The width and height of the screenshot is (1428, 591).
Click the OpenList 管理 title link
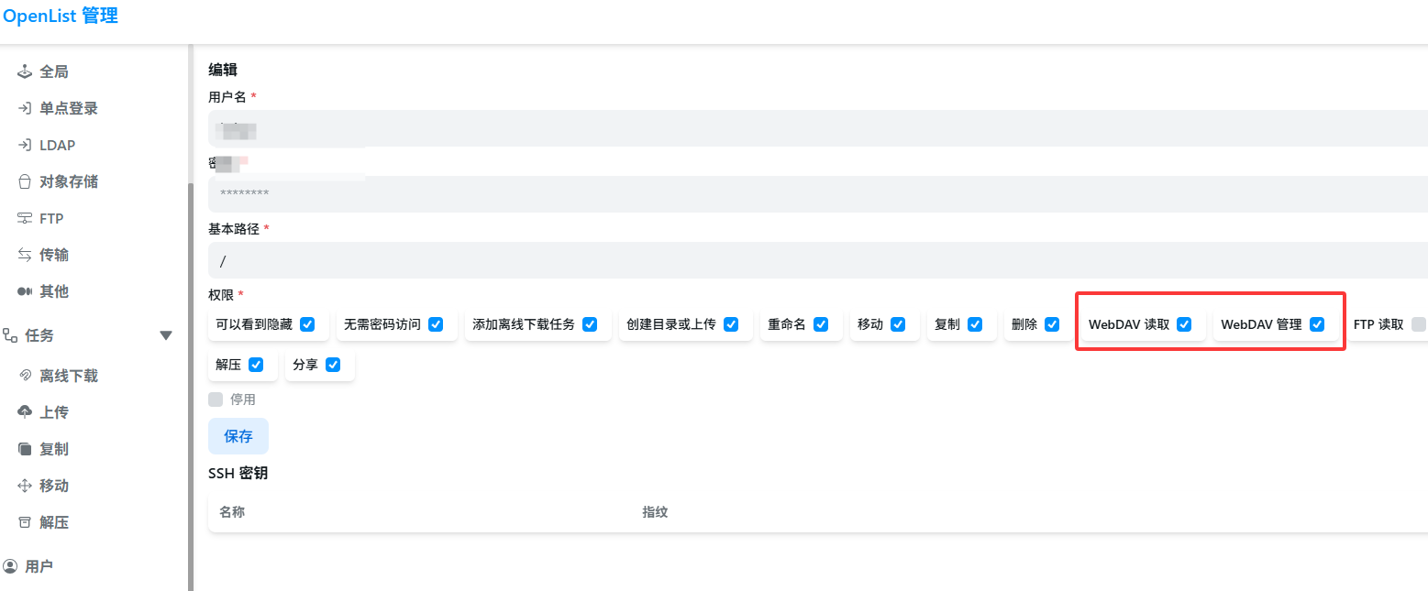[61, 16]
